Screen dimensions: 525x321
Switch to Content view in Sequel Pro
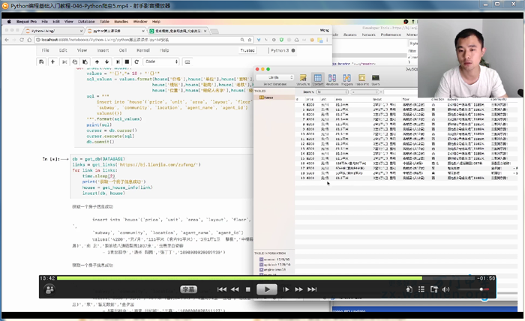point(318,79)
